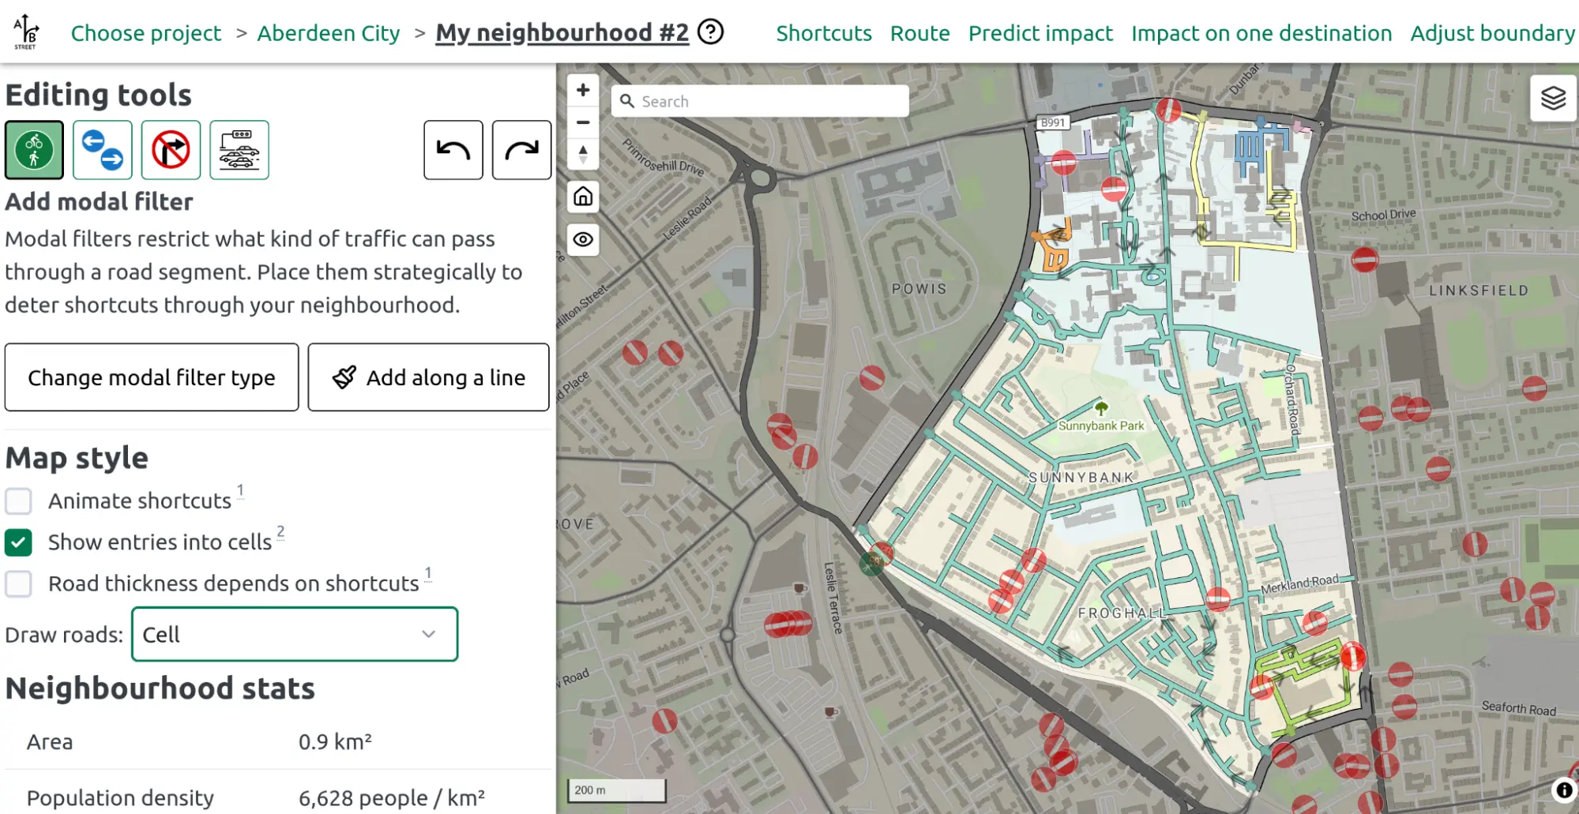
Task: Click the A/B Street logo
Action: click(26, 32)
